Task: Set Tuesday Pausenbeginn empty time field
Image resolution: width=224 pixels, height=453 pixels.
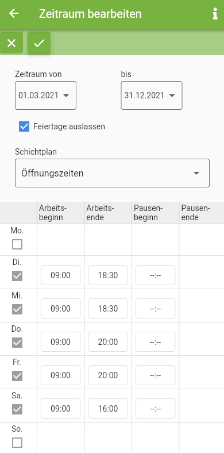Action: point(155,275)
